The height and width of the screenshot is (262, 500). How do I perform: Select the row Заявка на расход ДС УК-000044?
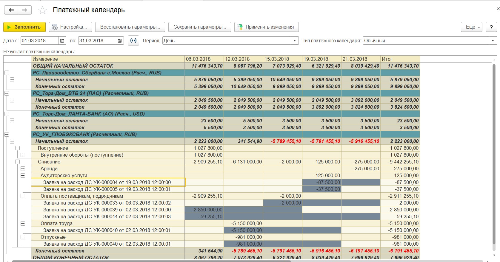pos(108,216)
